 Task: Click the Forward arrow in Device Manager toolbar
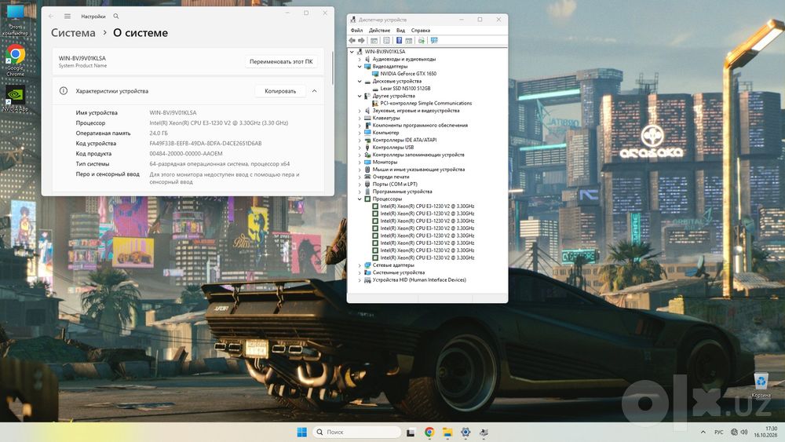[x=361, y=41]
